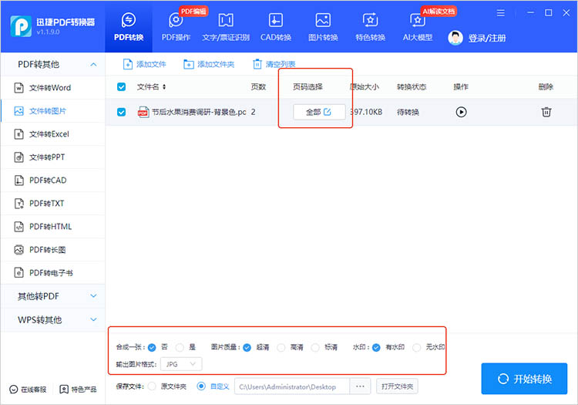Select PDF转电子书 in sidebar
The height and width of the screenshot is (405, 578).
52,273
